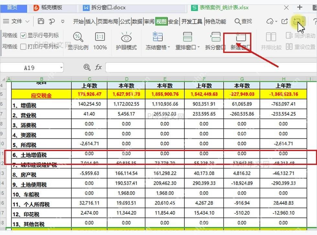
Task: Switch to the 开始 ribbon tab
Action: 78,21
